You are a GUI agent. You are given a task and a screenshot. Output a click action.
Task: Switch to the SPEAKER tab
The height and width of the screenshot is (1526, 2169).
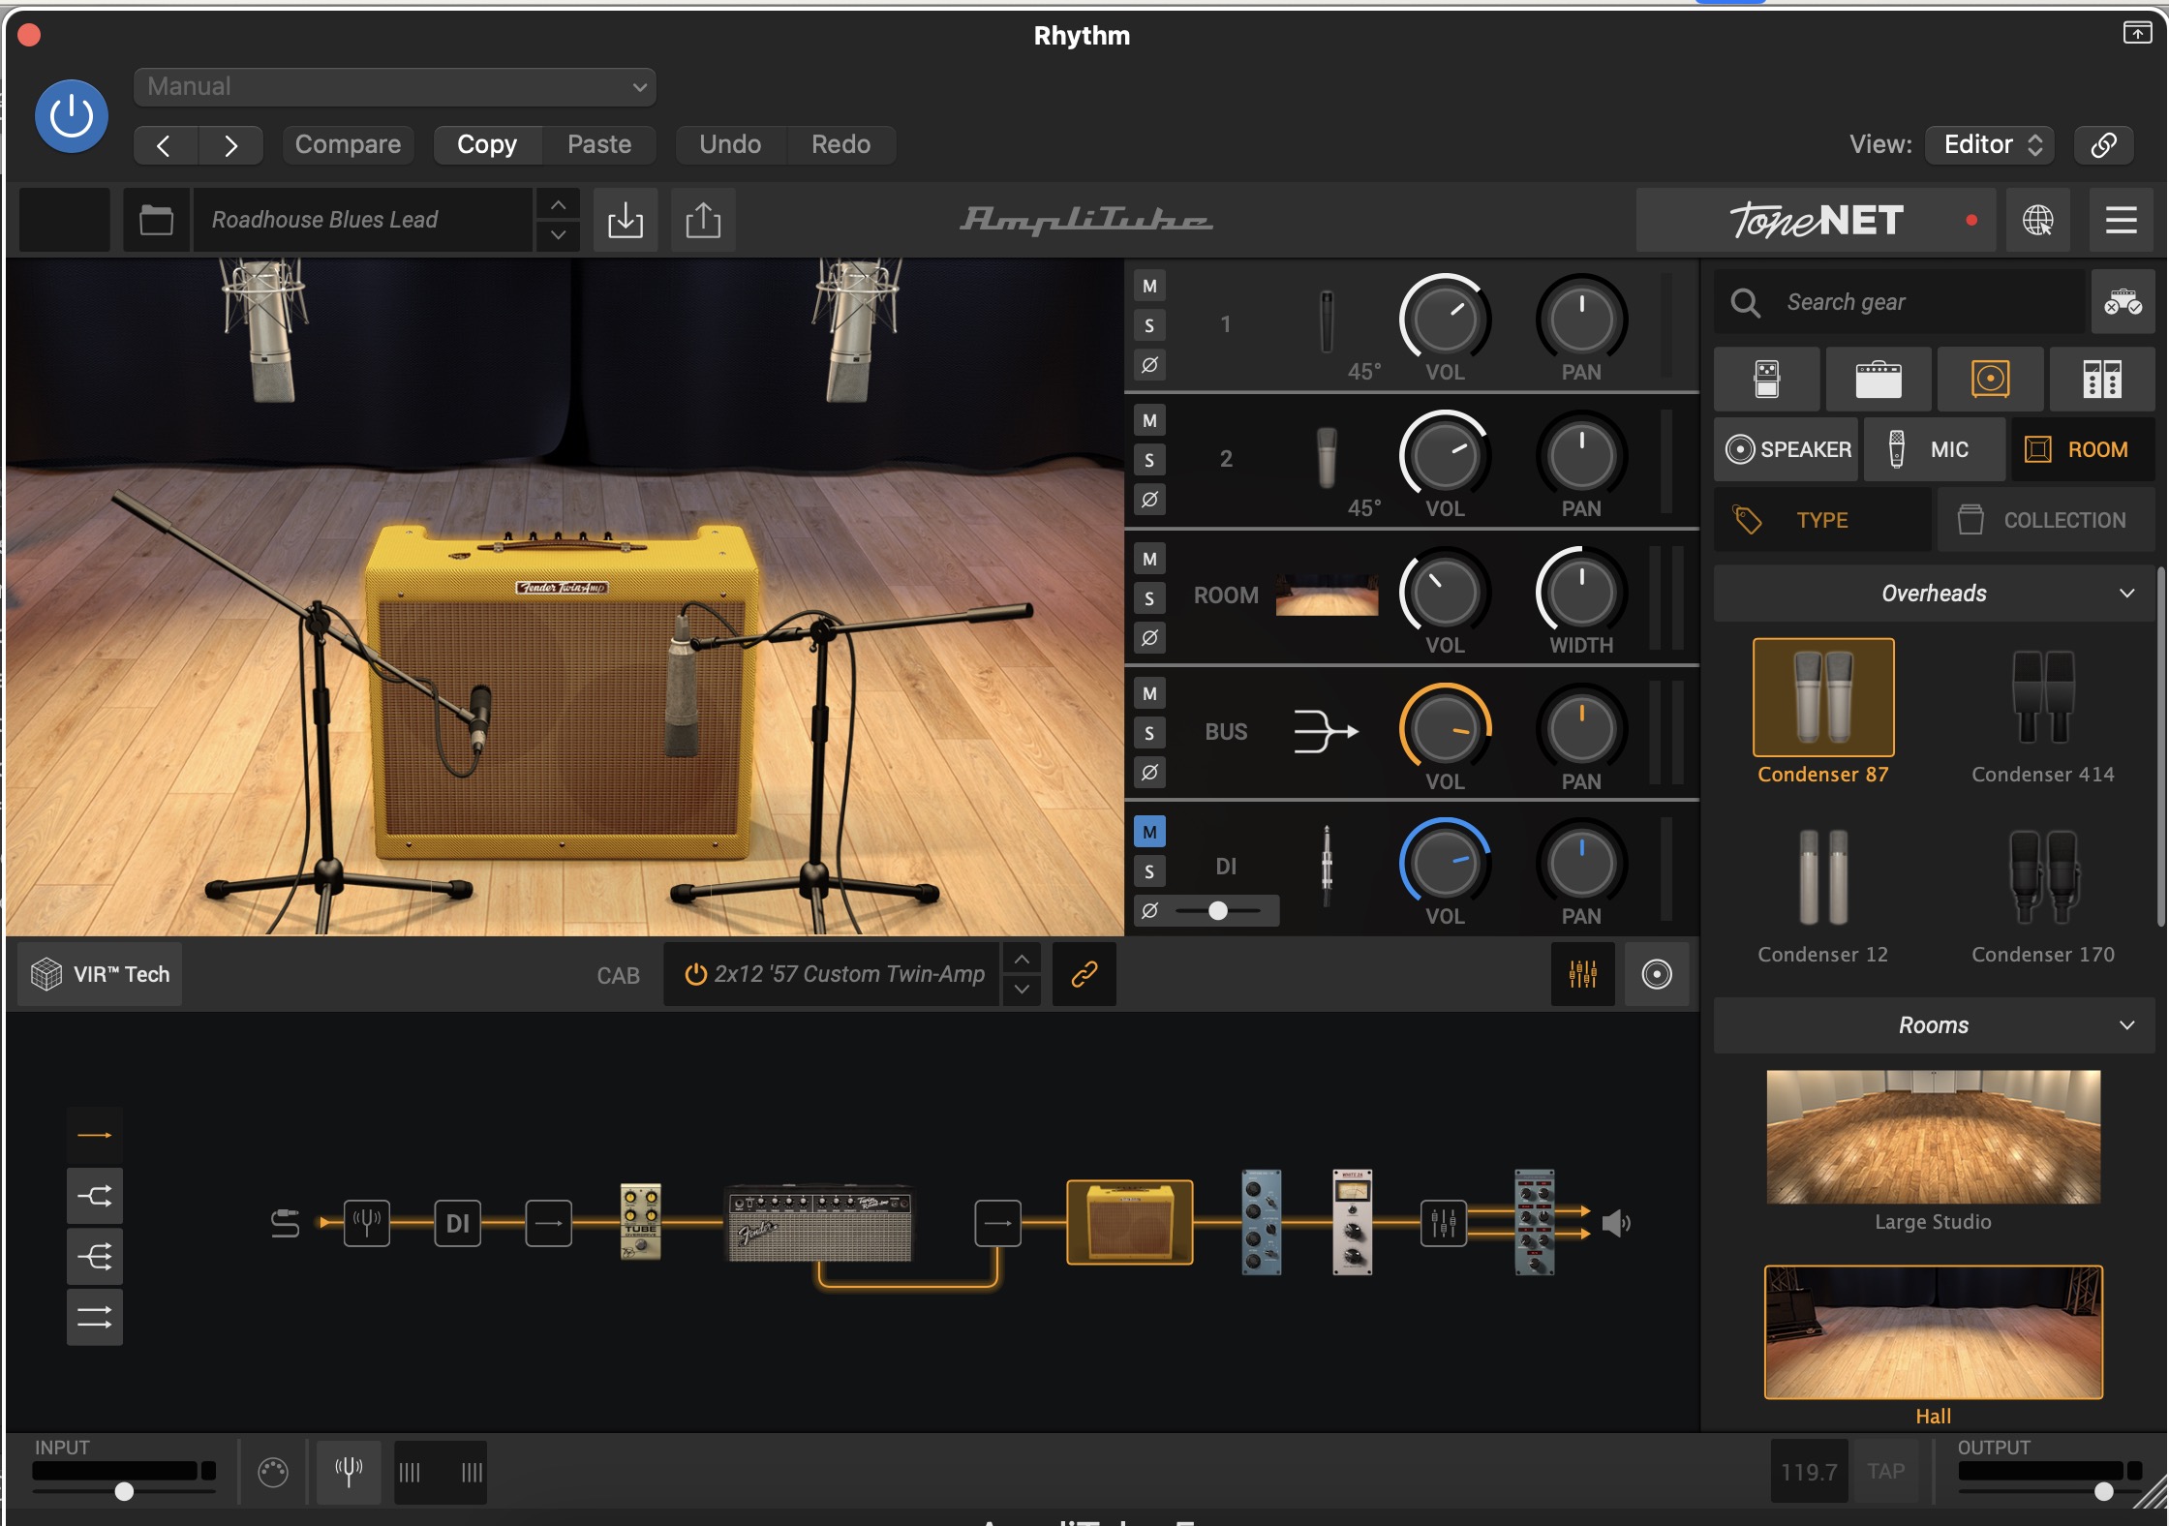tap(1787, 449)
